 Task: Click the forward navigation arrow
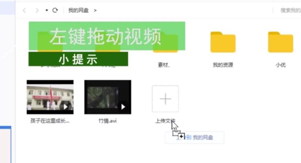(37, 10)
